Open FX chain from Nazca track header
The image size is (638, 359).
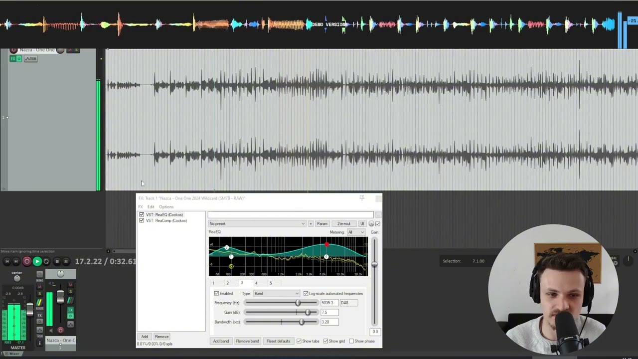click(13, 59)
